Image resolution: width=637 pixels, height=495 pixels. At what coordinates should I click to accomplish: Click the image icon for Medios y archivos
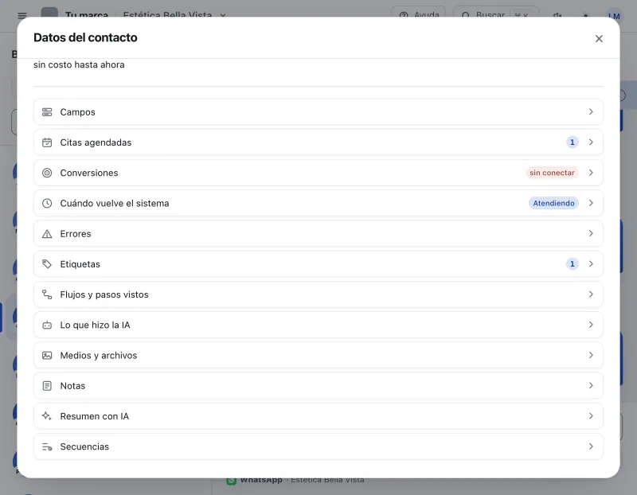47,356
